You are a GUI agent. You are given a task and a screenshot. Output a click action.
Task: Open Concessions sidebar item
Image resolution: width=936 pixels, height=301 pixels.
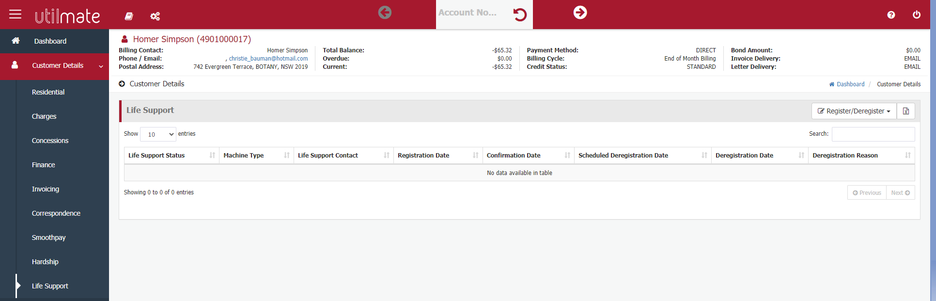50,141
